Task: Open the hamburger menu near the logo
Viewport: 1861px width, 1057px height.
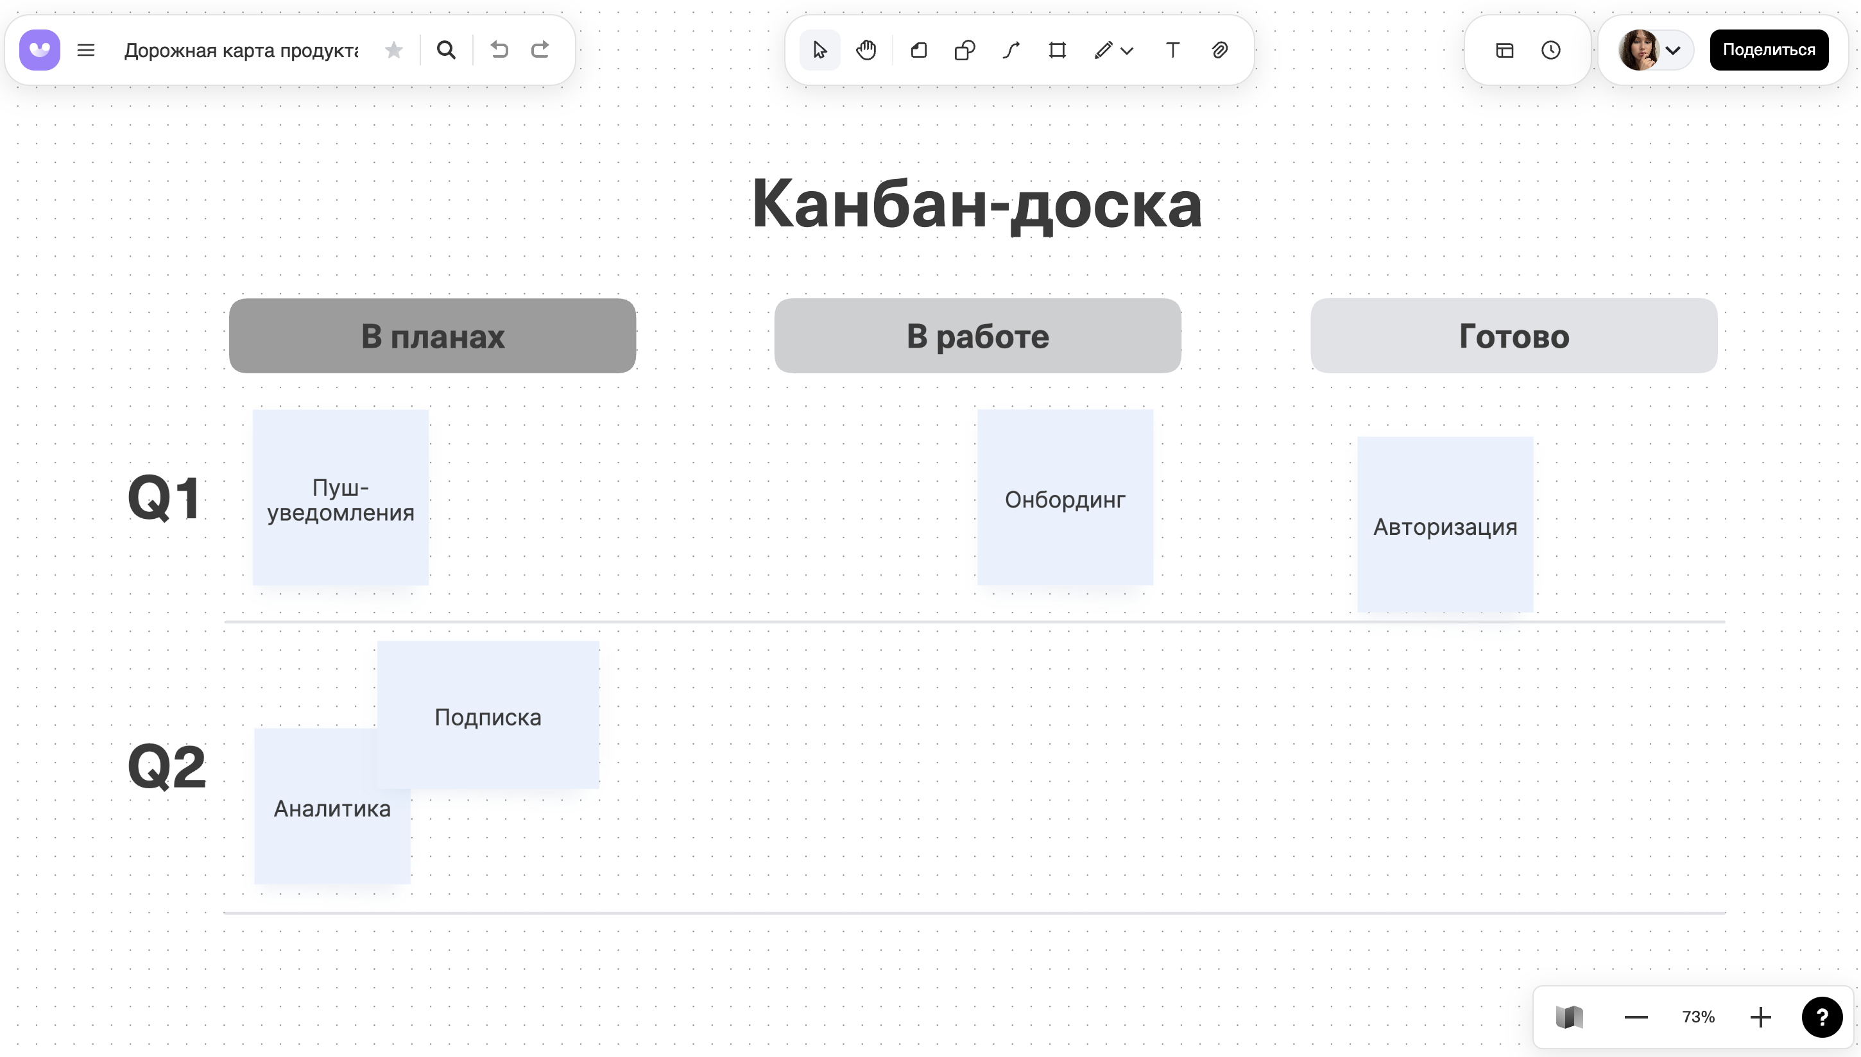Action: pos(86,49)
